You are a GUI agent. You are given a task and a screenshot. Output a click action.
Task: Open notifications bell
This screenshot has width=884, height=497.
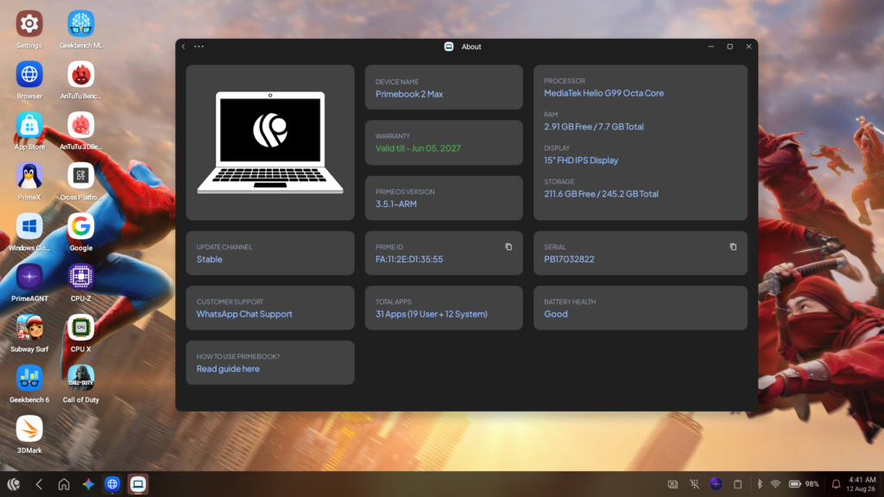[x=836, y=484]
